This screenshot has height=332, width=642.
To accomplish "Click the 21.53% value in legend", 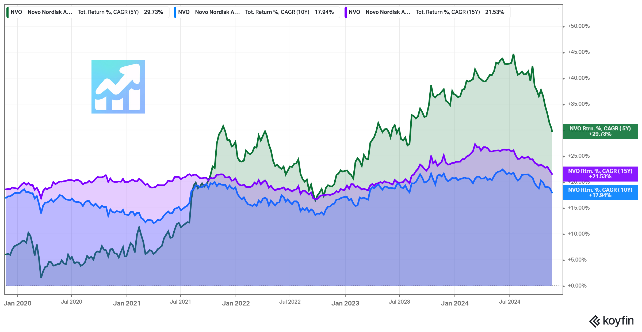I will (x=495, y=12).
